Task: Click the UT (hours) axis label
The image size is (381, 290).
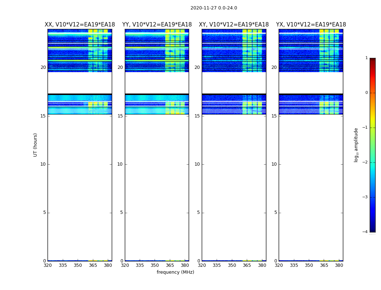Action: (35, 145)
